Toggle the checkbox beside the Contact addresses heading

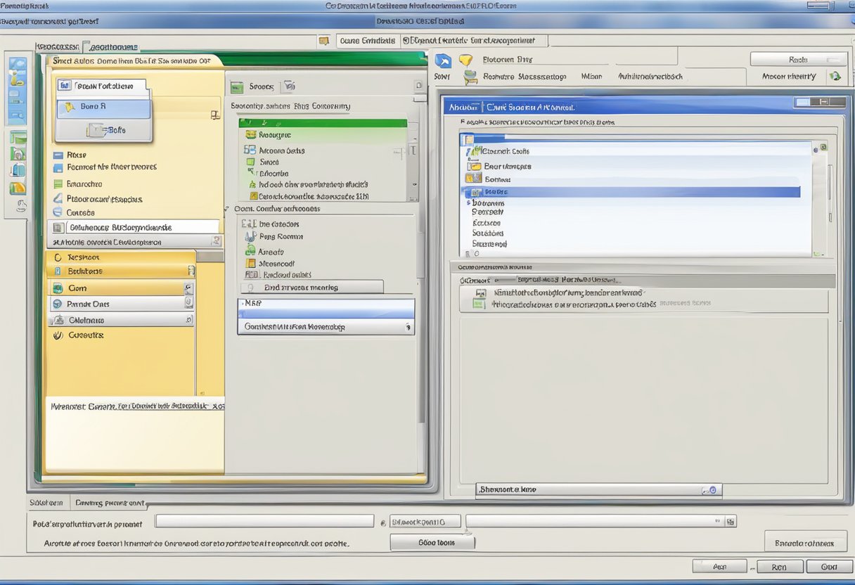click(x=228, y=208)
